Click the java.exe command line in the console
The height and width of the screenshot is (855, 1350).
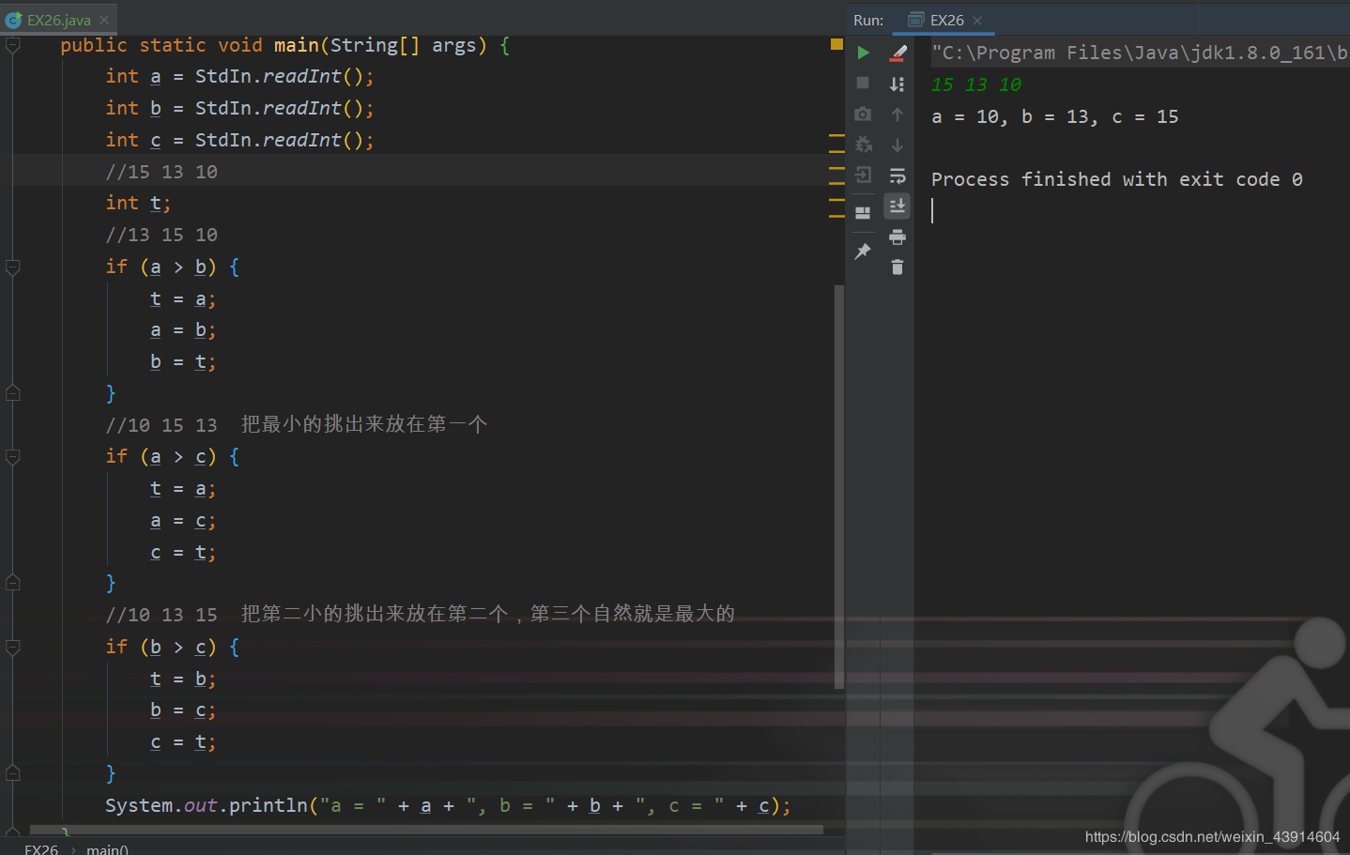[x=1140, y=53]
